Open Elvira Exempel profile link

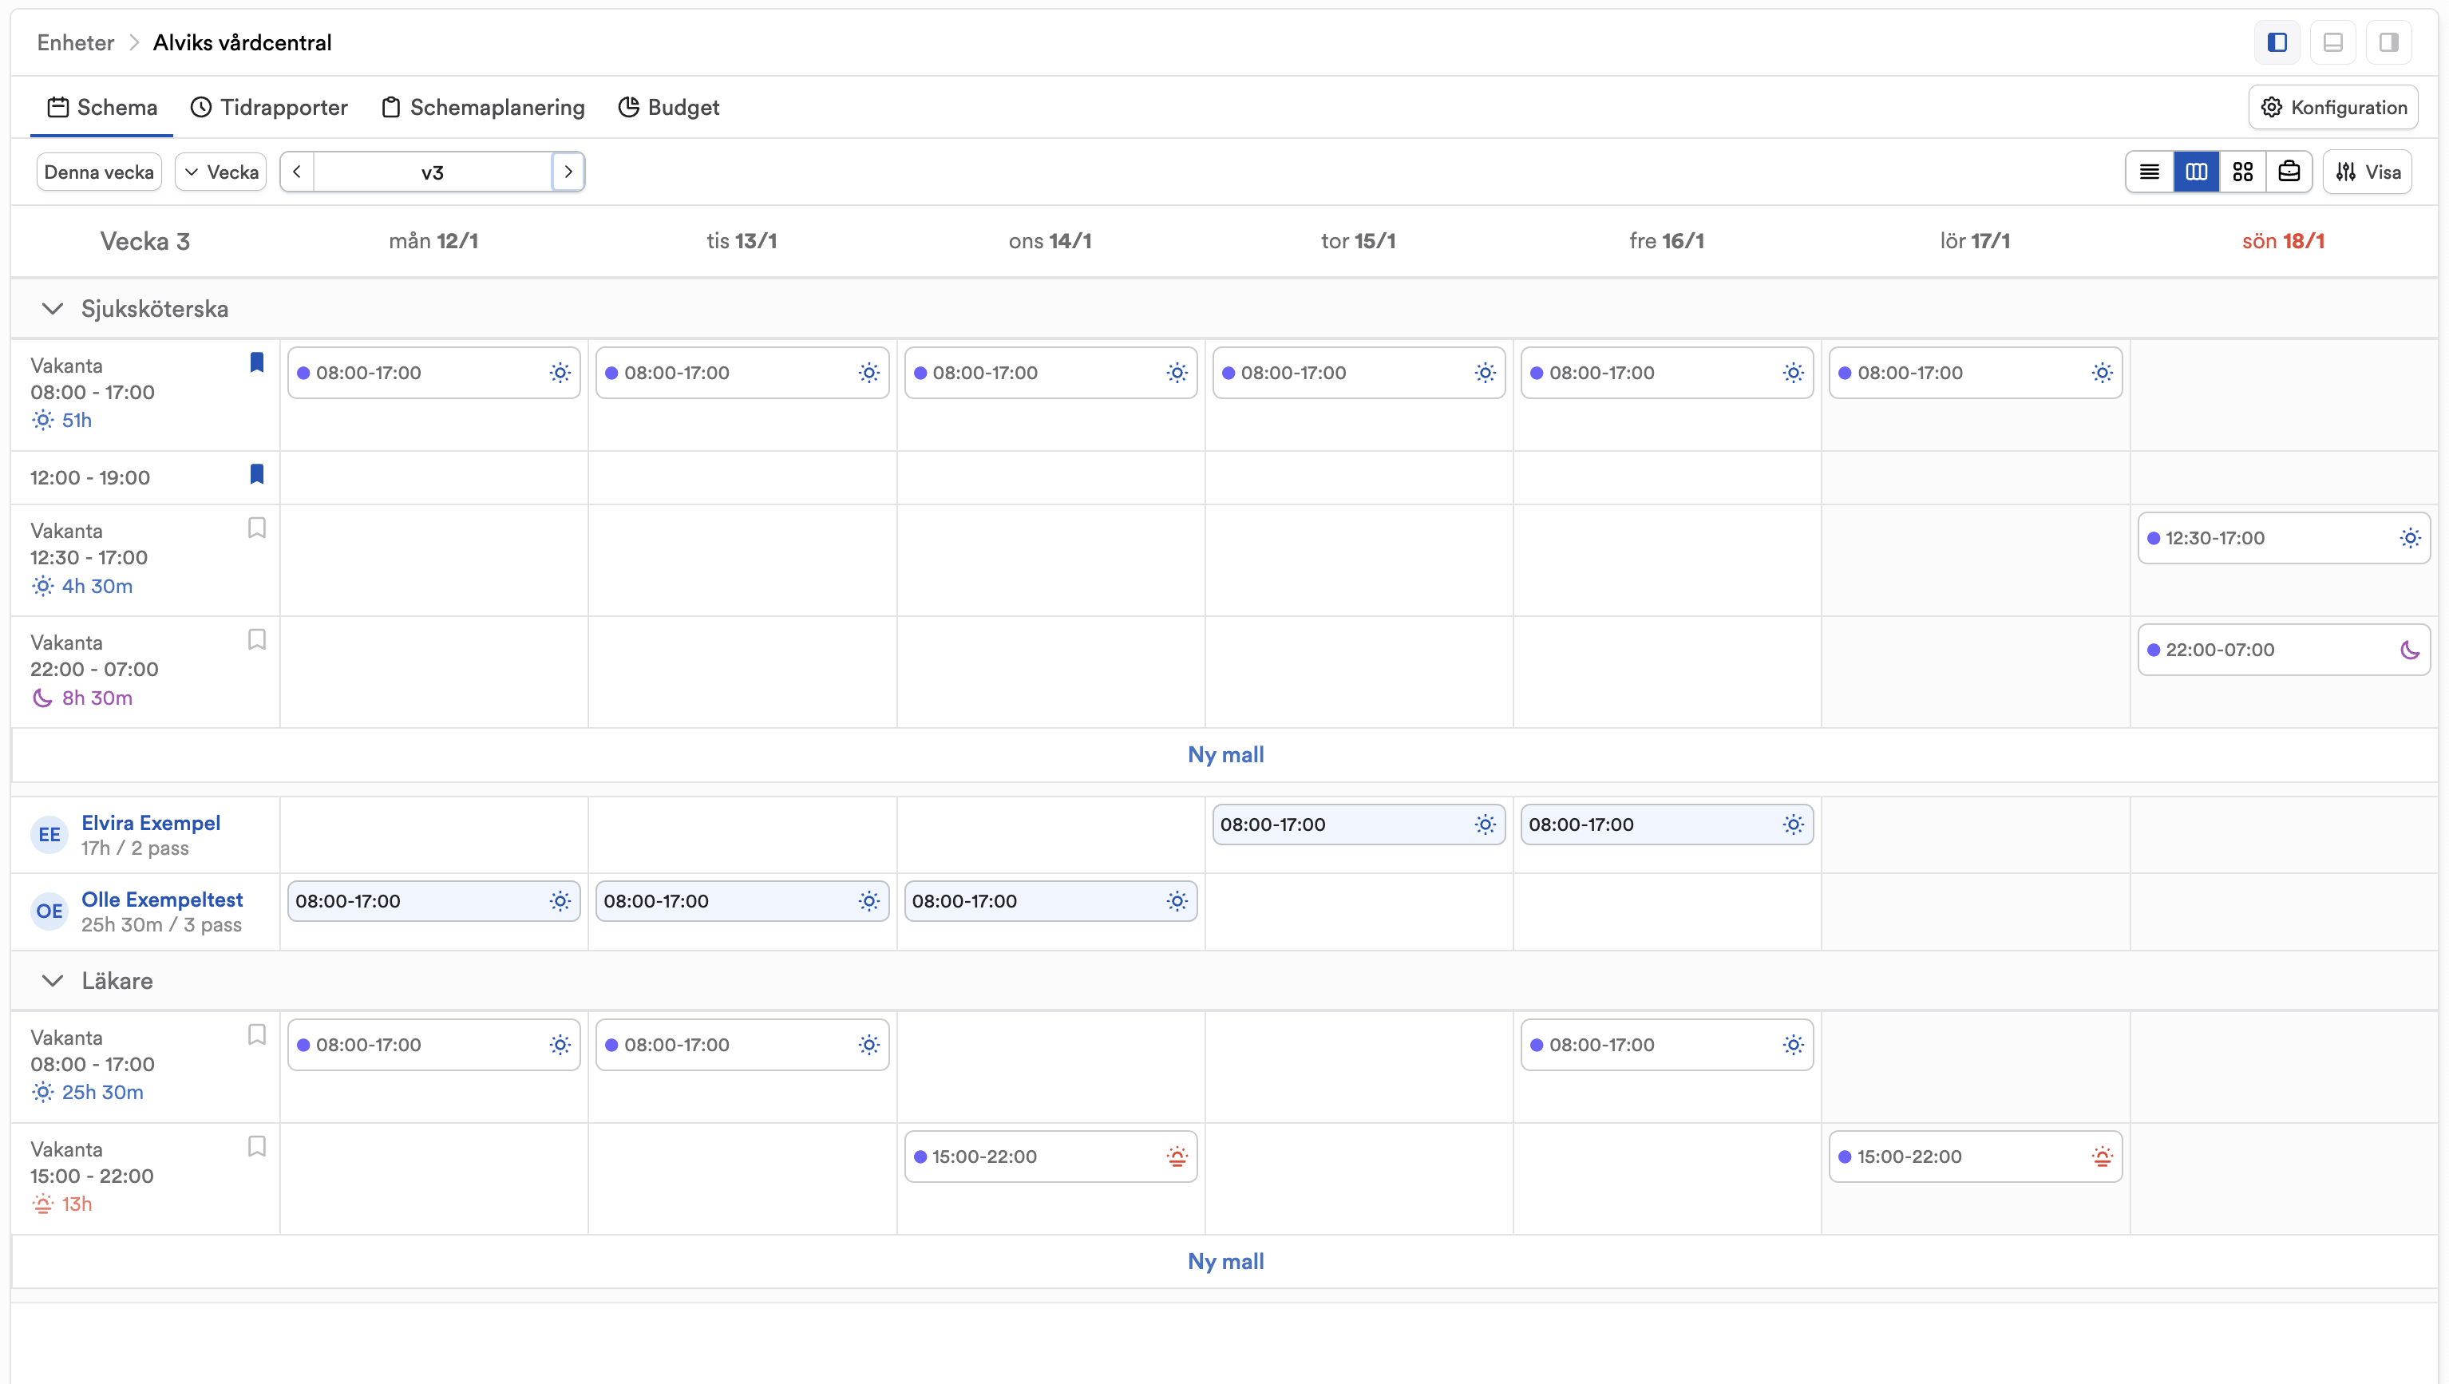click(x=151, y=823)
